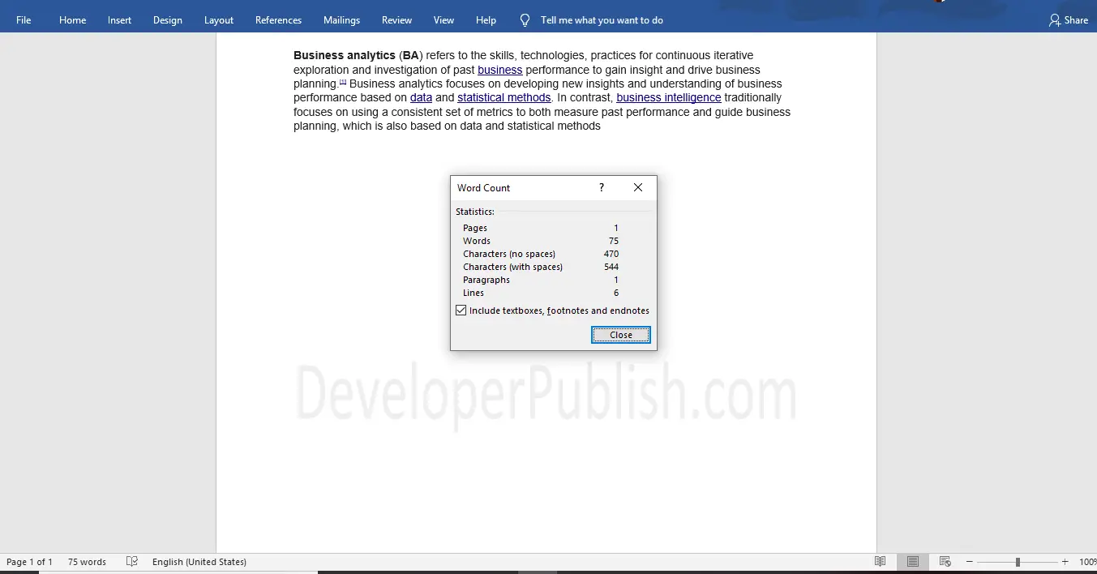
Task: Click the zoom level percentage
Action: pyautogui.click(x=1087, y=562)
